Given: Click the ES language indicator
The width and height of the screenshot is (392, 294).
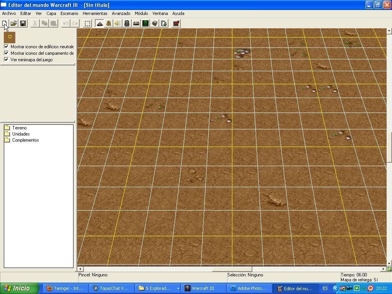Looking at the screenshot, I should point(325,288).
